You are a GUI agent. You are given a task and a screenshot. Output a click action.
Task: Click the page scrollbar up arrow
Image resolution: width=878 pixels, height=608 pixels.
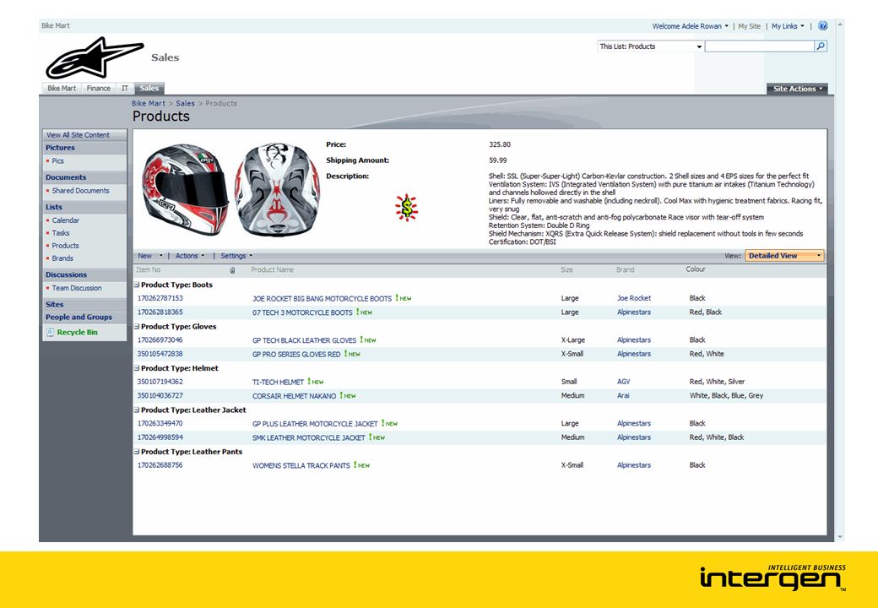click(839, 24)
